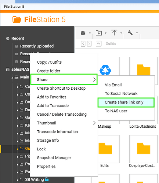159x183 pixels.
Task: Go forward with the right navigation arrow
Action: (89, 44)
